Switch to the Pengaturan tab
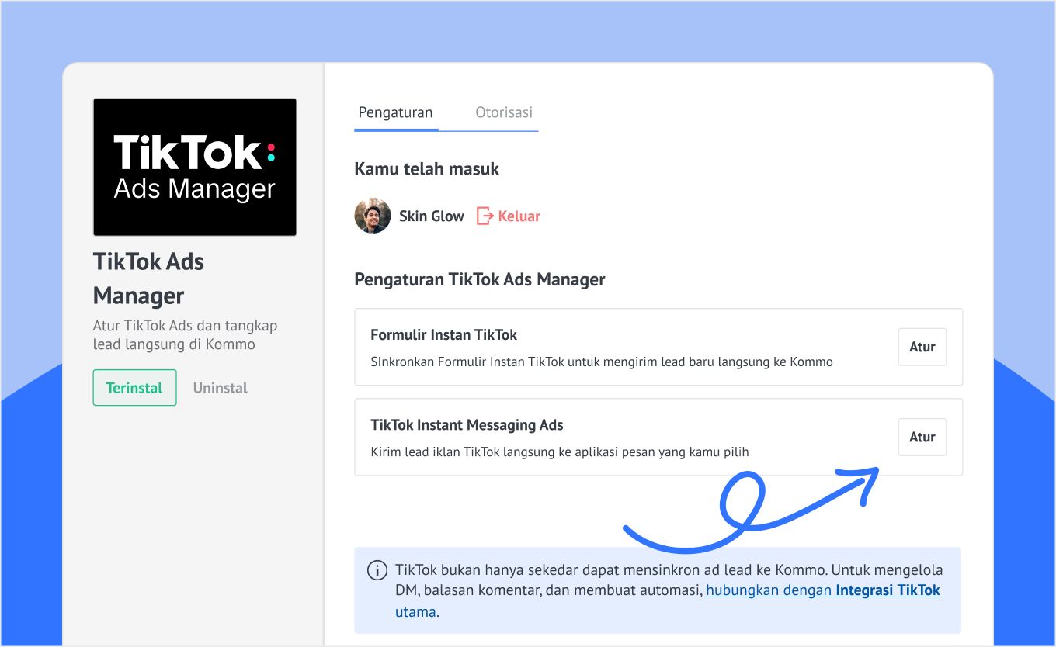Viewport: 1056px width, 647px height. (x=395, y=112)
